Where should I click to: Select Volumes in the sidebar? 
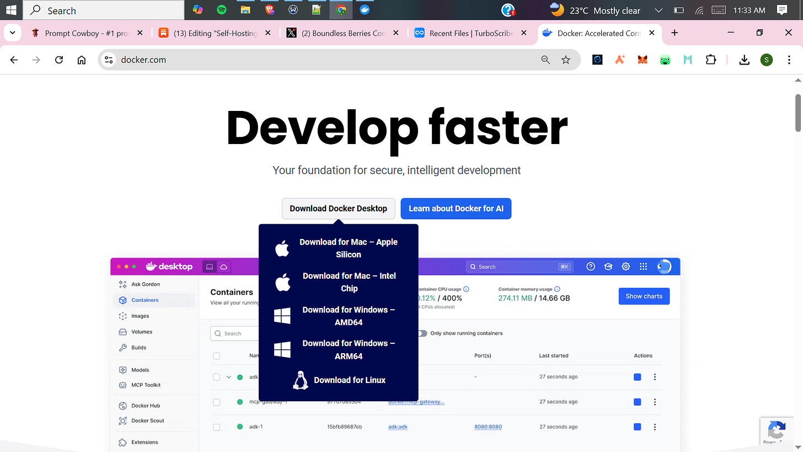click(142, 332)
